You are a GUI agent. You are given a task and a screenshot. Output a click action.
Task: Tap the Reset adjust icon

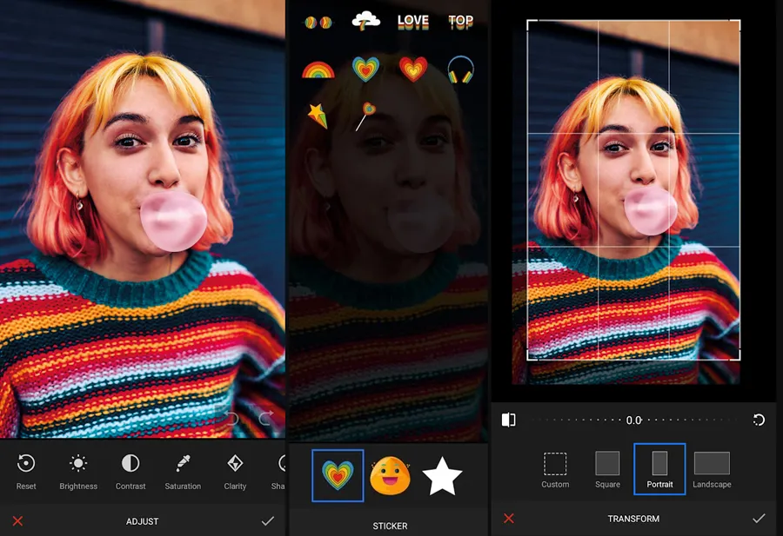point(26,464)
